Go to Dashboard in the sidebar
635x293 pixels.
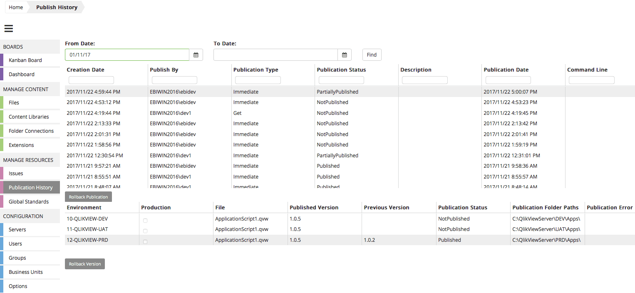[22, 74]
